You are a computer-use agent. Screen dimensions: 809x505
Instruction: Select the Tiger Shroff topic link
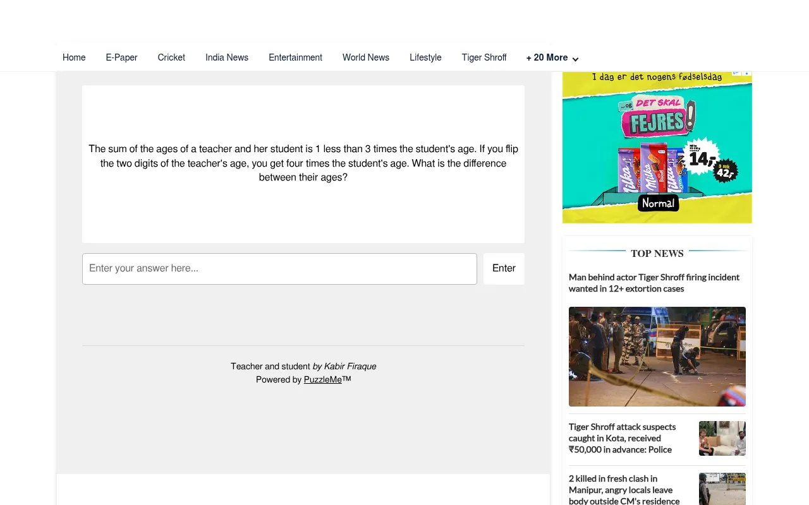pos(484,57)
